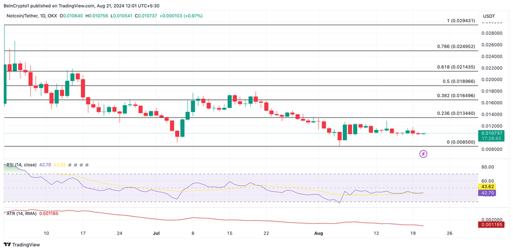Click the RSI (14, close) indicator label

click(21, 165)
